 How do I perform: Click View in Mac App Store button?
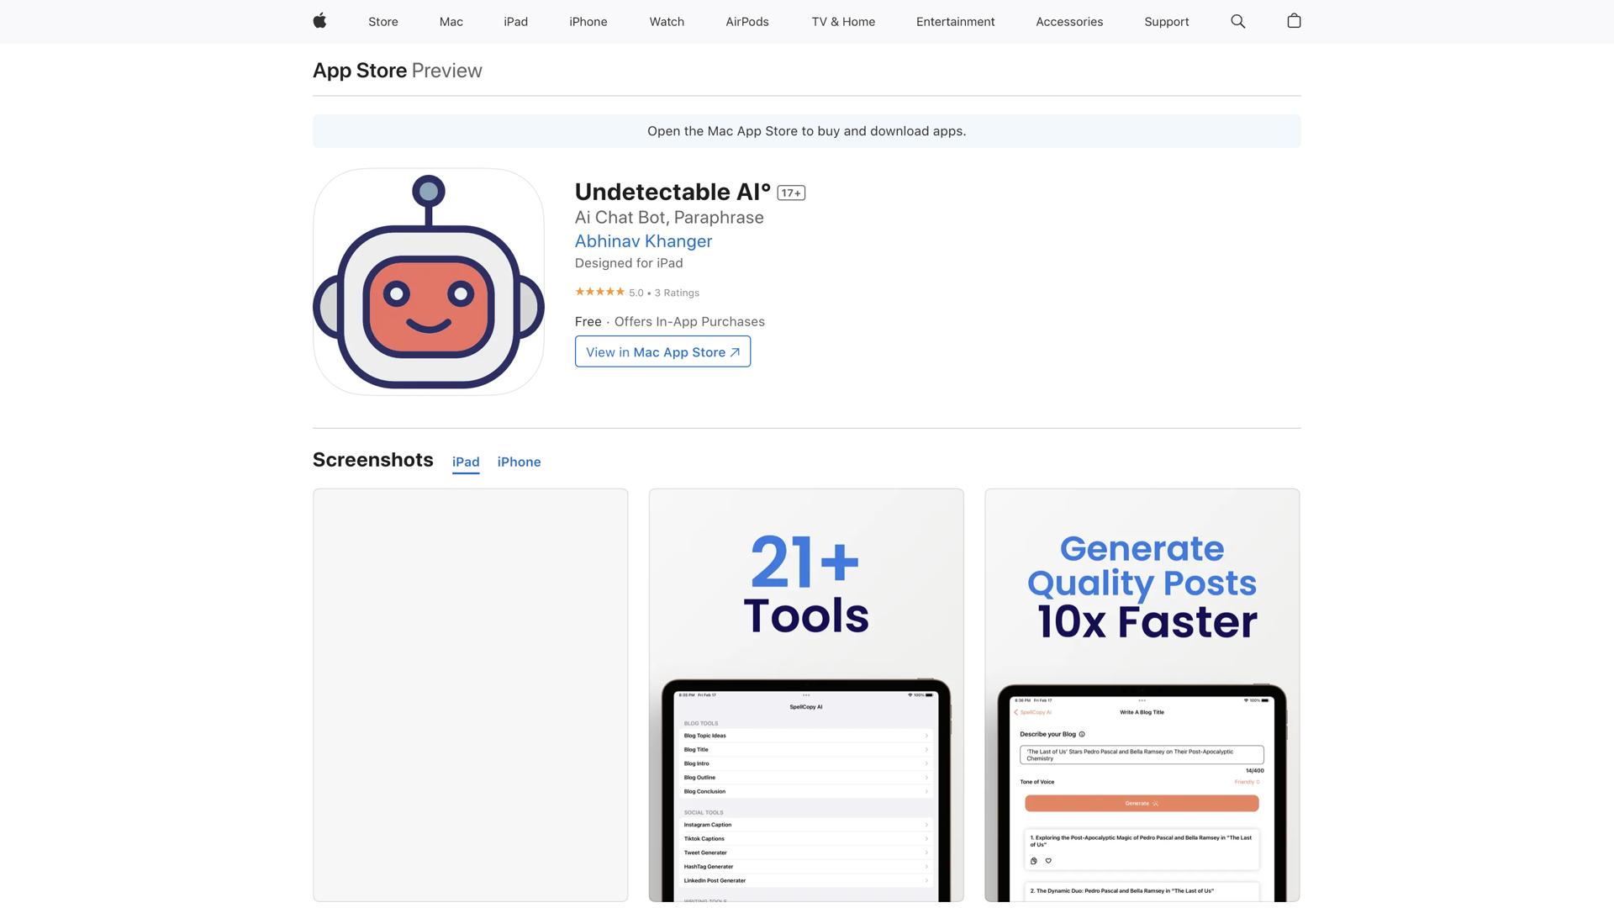[x=662, y=351]
